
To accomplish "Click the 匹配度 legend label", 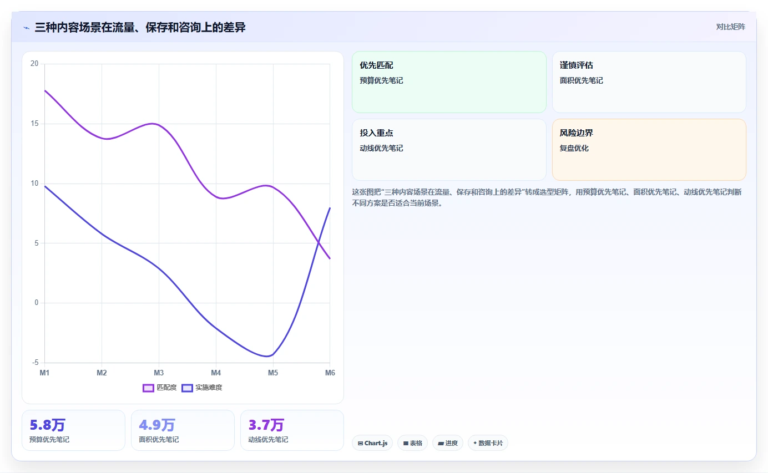I will click(x=166, y=388).
